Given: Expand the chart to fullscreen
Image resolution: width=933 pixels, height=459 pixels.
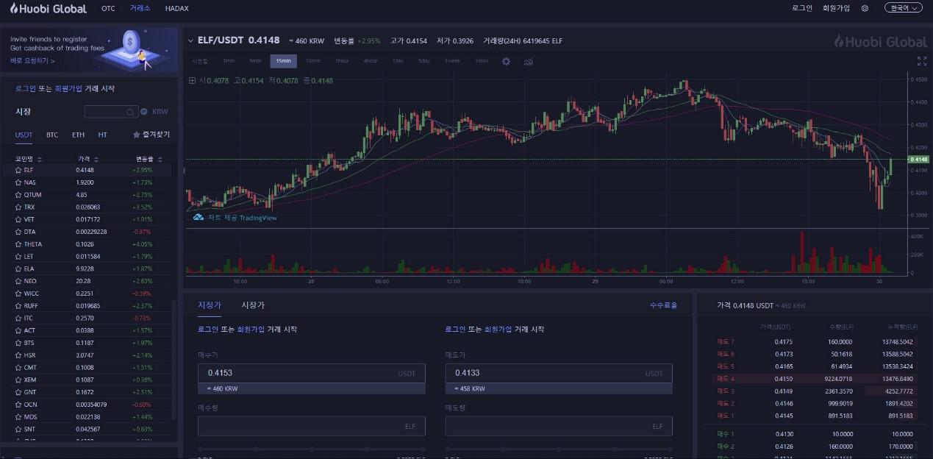Looking at the screenshot, I should pyautogui.click(x=922, y=61).
